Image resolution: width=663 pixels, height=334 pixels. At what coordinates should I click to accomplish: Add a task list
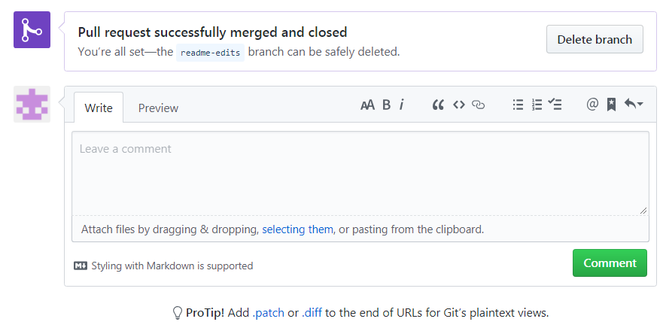(555, 105)
